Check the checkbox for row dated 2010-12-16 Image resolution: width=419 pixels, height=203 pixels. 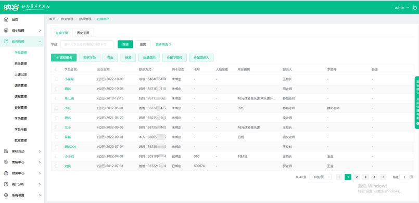(56, 98)
